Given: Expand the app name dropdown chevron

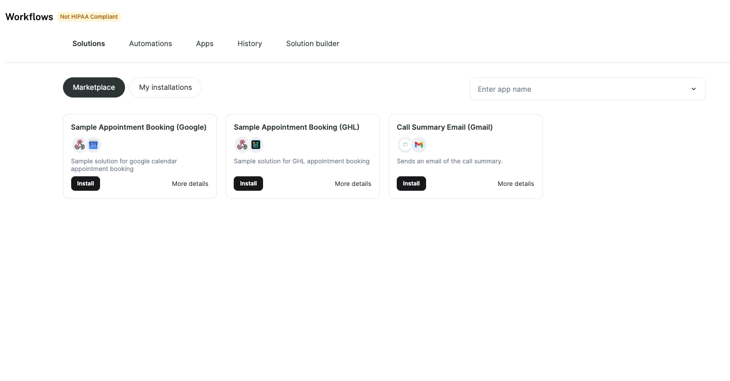Looking at the screenshot, I should pyautogui.click(x=693, y=89).
